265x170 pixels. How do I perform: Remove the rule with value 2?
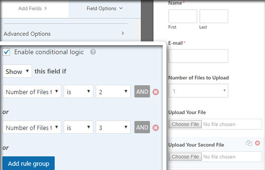(156, 92)
